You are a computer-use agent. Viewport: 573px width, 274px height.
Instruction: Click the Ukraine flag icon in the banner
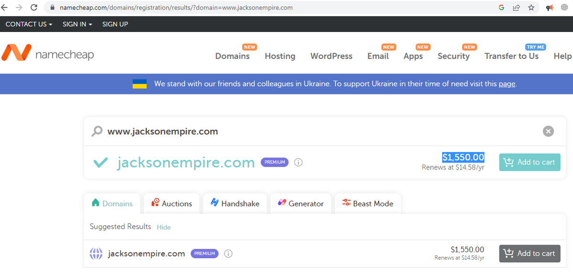139,84
